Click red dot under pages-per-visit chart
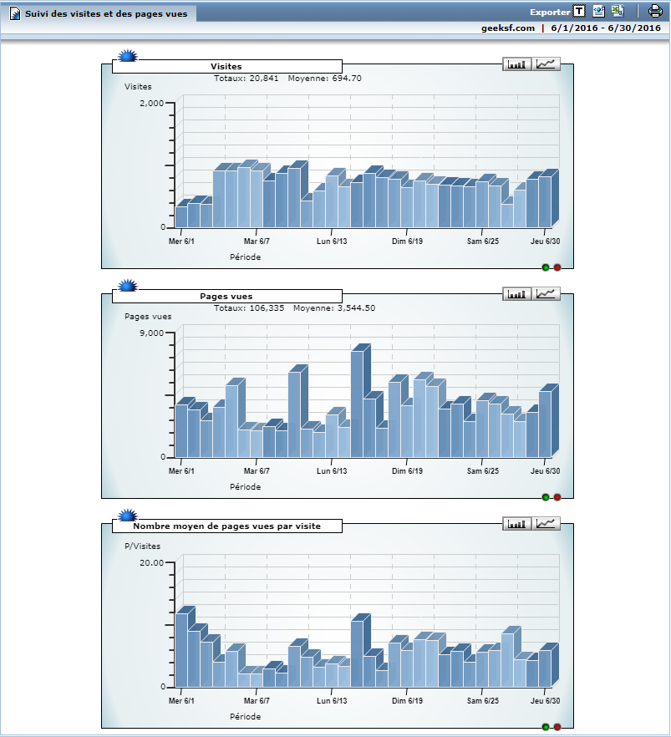This screenshot has height=737, width=671. pyautogui.click(x=557, y=727)
